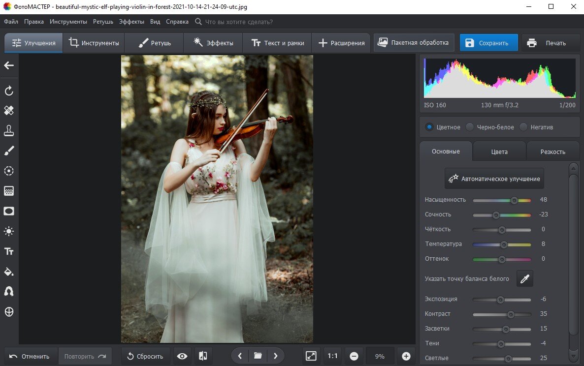
Task: Switch to the Эффекты toolbar tab
Action: pyautogui.click(x=213, y=43)
